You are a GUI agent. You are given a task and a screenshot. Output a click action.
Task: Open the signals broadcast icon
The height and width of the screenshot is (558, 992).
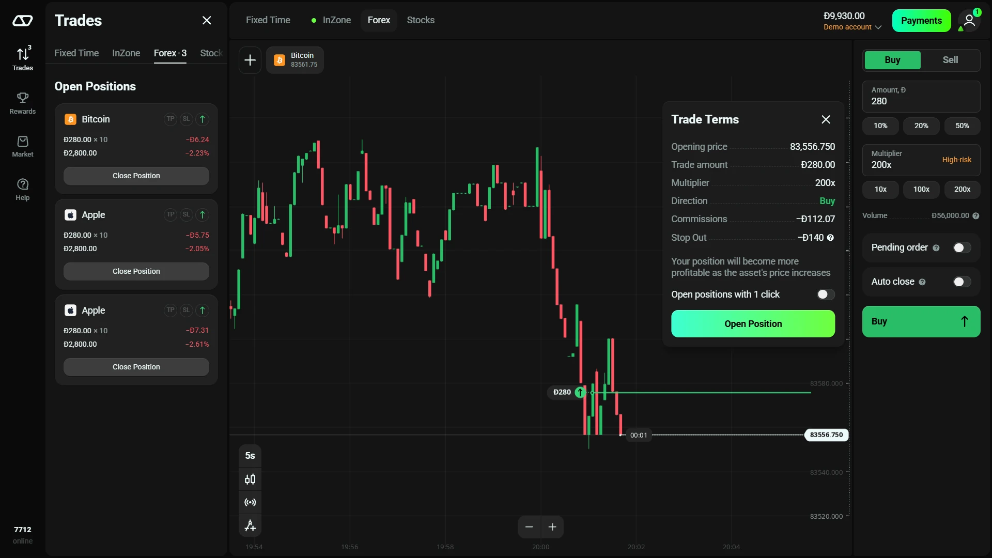[250, 502]
